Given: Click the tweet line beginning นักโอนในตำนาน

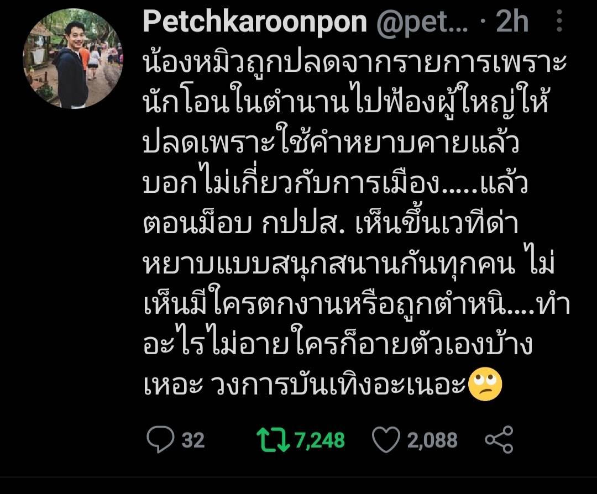Looking at the screenshot, I should coord(345,102).
